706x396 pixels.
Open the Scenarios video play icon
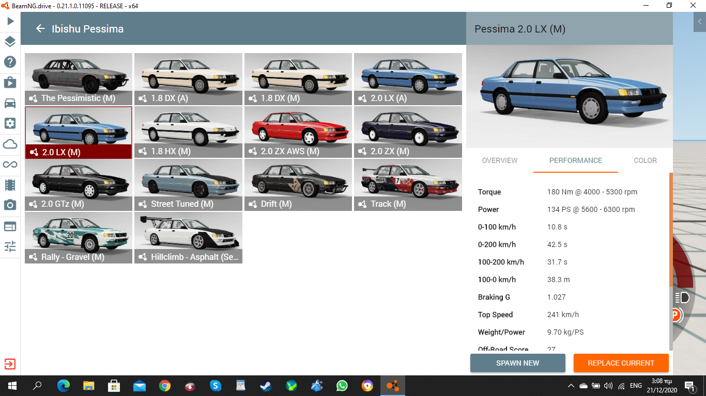10,82
